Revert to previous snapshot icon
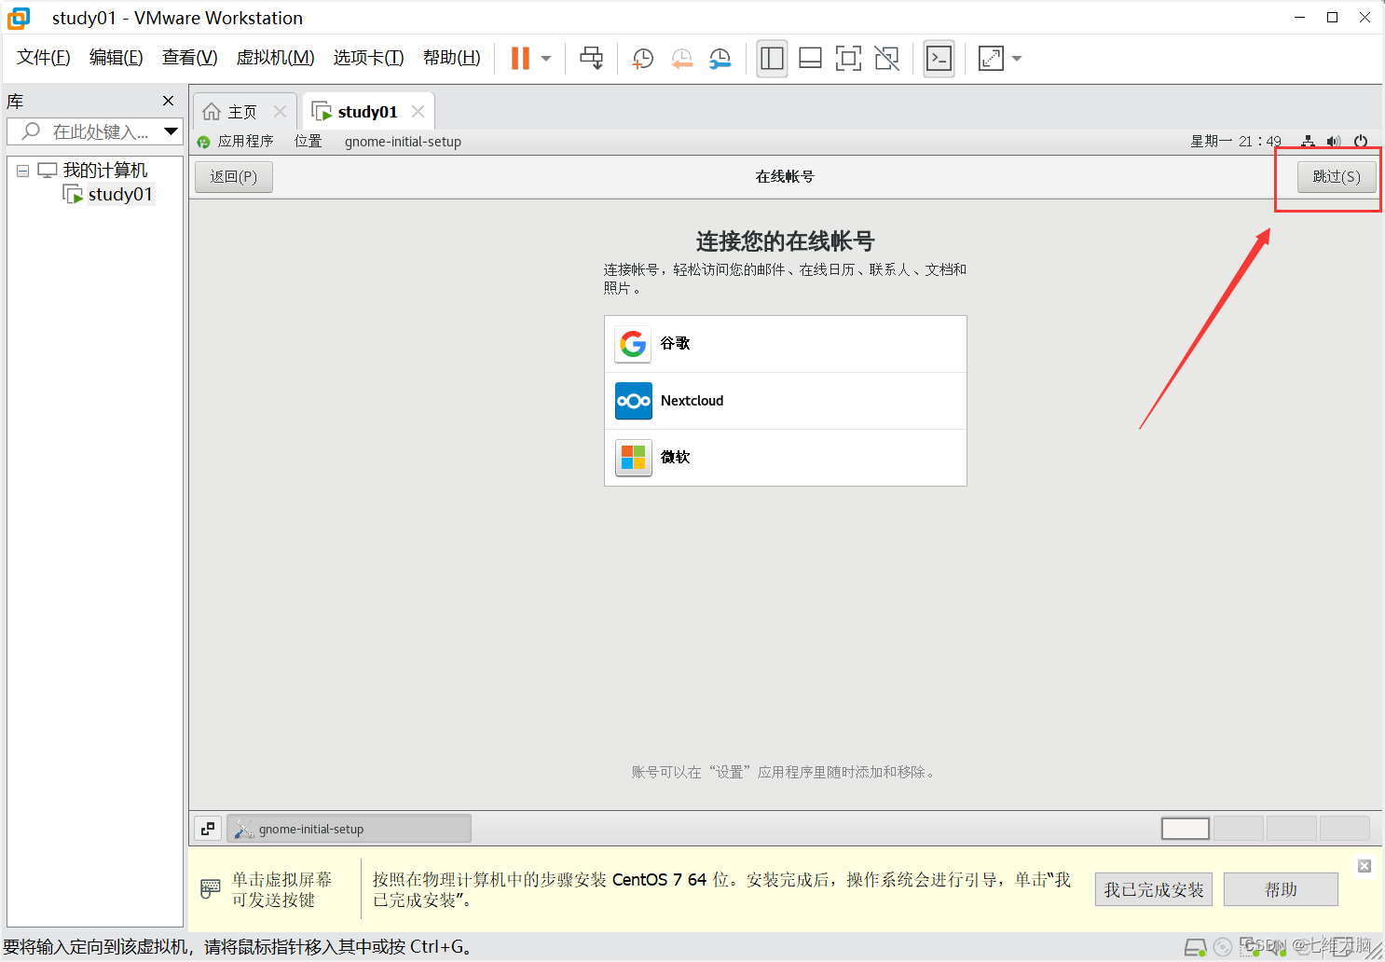The width and height of the screenshot is (1385, 962). point(682,59)
